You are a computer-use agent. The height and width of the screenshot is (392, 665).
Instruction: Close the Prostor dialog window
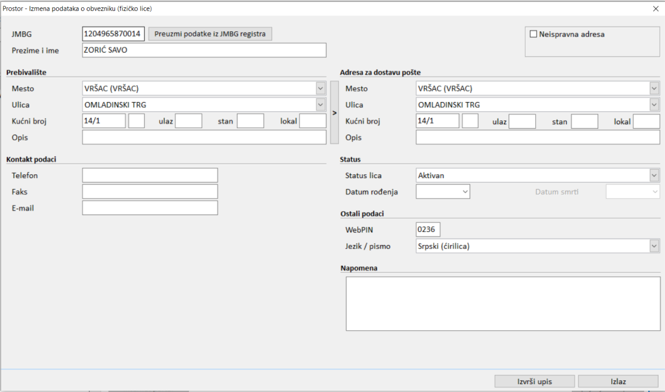[x=654, y=8]
